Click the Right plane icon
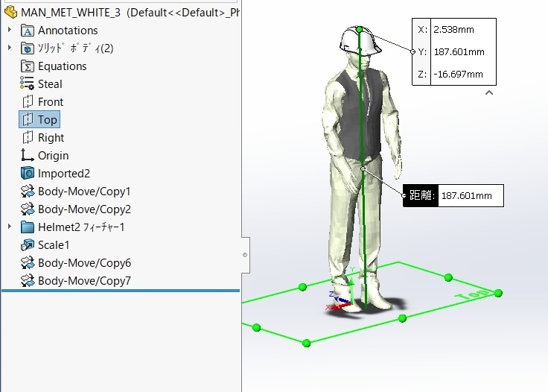 coord(28,137)
